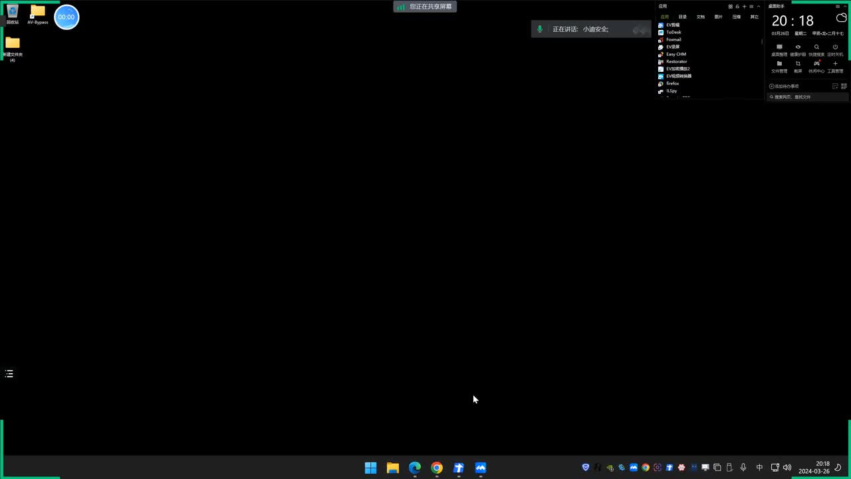Switch to the 应用 tab
The image size is (851, 479).
tap(664, 17)
